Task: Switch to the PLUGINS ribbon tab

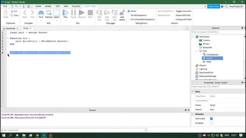Action: (76, 6)
